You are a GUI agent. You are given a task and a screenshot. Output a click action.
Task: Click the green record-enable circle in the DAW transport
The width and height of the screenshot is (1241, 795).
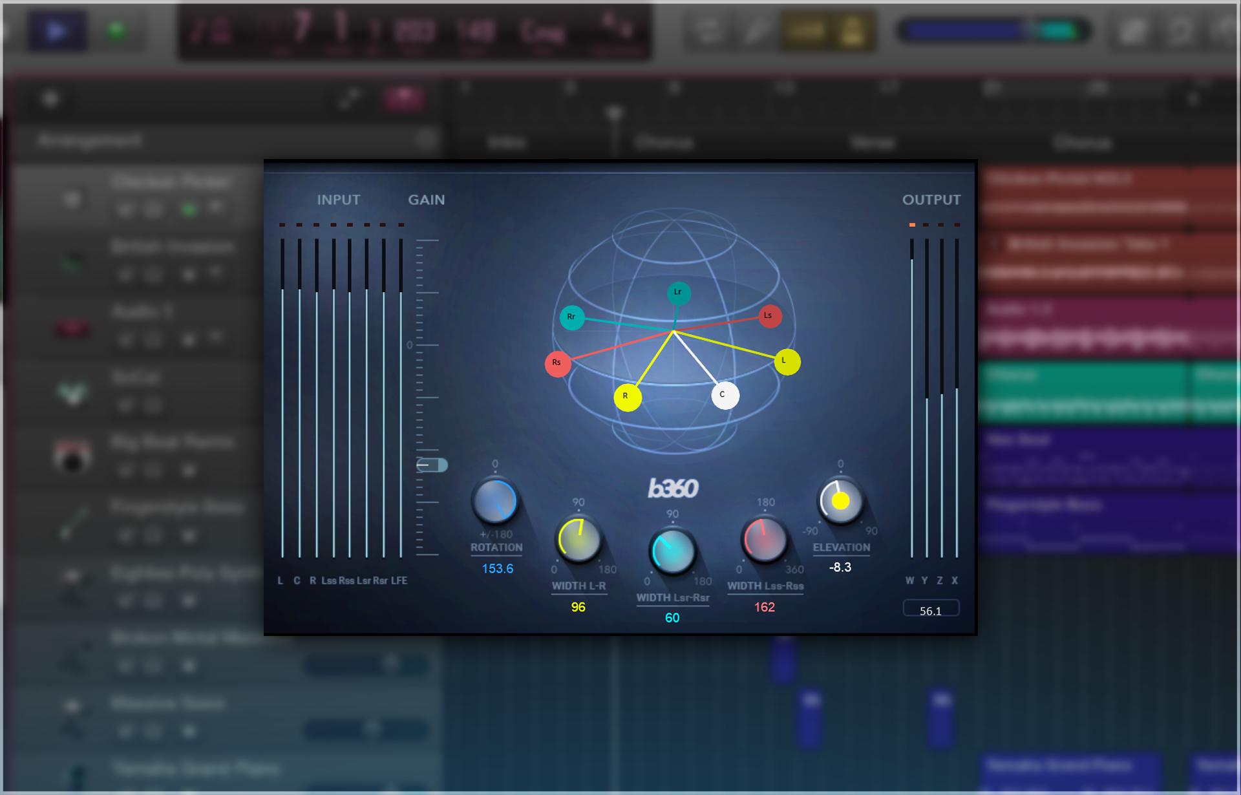[116, 30]
